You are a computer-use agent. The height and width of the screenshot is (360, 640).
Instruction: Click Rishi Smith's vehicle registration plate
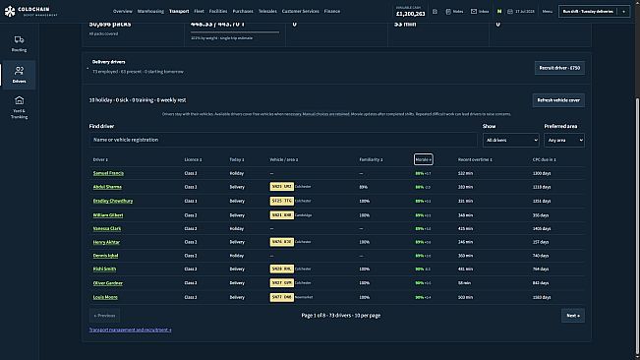point(281,269)
